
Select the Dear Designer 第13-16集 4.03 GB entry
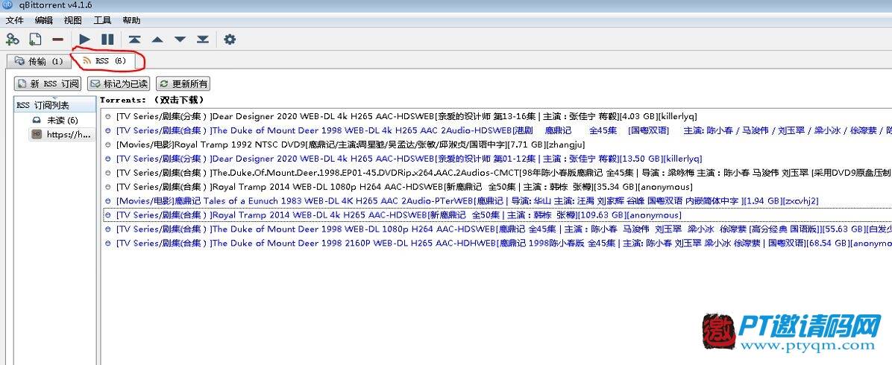497,116
